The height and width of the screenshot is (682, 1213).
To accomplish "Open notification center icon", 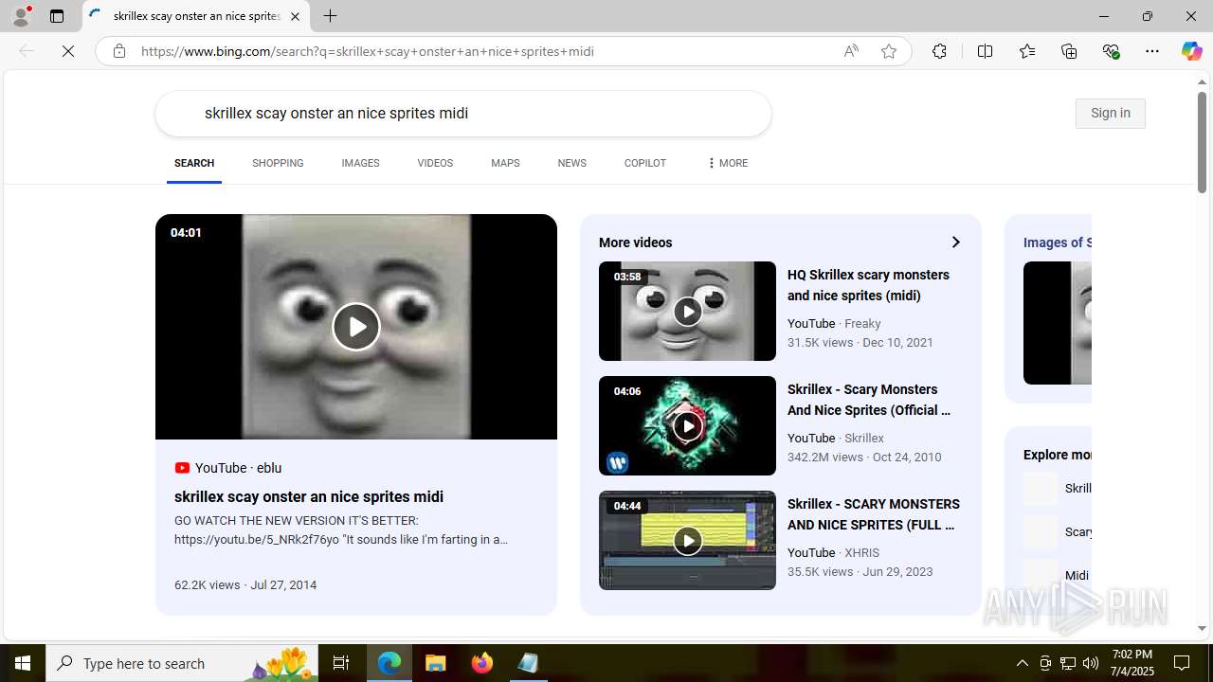I will tap(1183, 663).
